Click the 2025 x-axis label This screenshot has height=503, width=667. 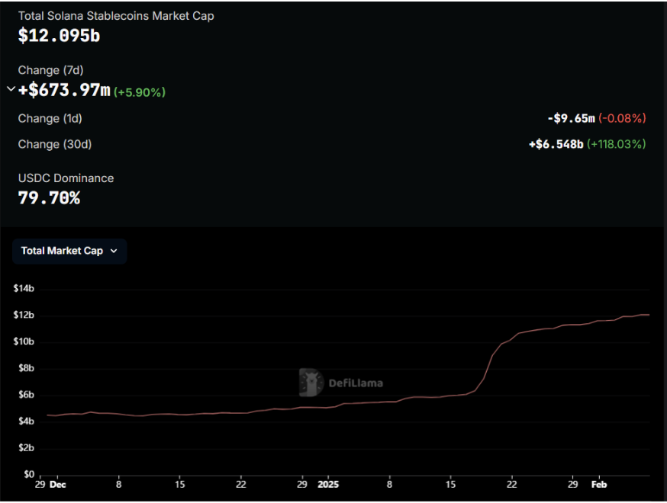click(328, 485)
